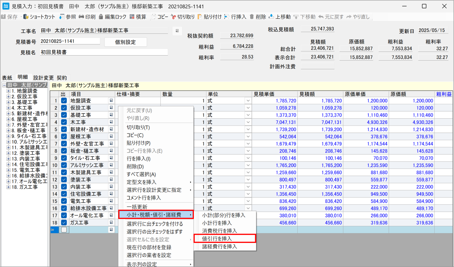Click detail icon beside 地盤調査 row
This screenshot has width=454, height=267.
(111, 101)
